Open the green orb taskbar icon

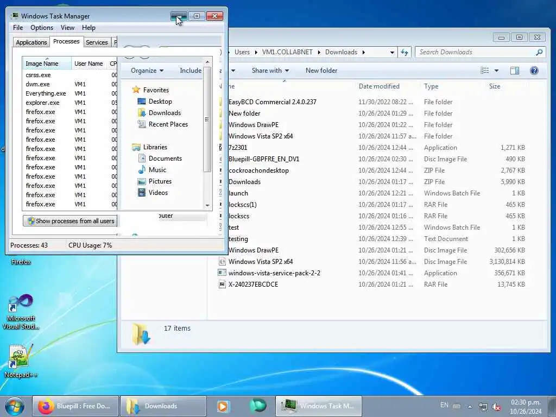pos(258,406)
